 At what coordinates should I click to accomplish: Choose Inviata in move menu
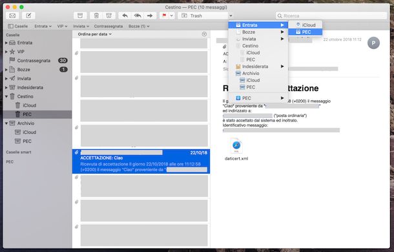click(258, 39)
